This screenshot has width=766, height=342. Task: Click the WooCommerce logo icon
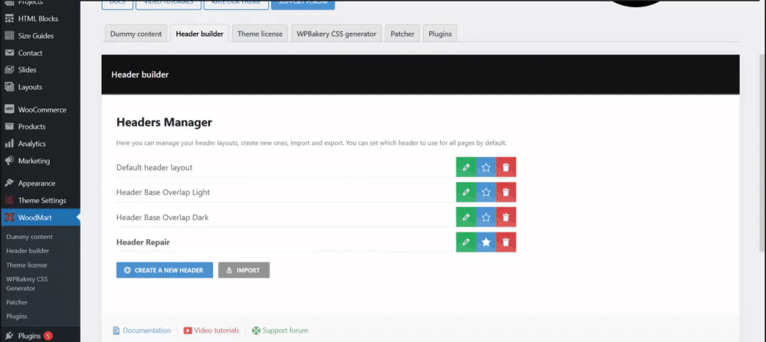point(8,110)
